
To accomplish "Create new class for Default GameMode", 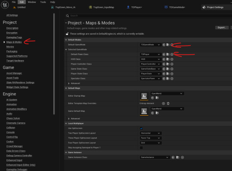I will pos(172,45).
